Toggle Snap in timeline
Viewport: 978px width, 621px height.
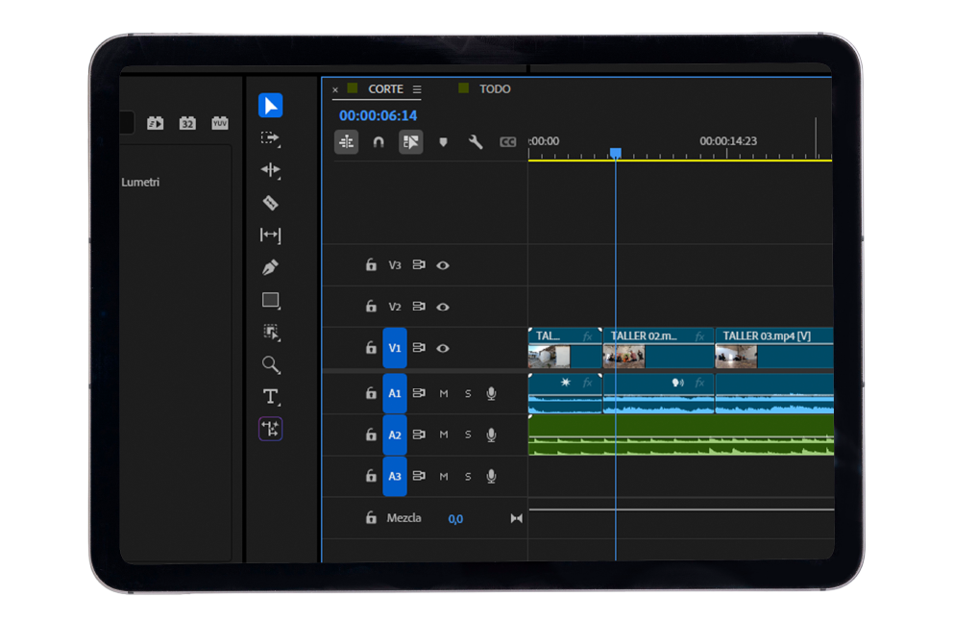click(379, 142)
